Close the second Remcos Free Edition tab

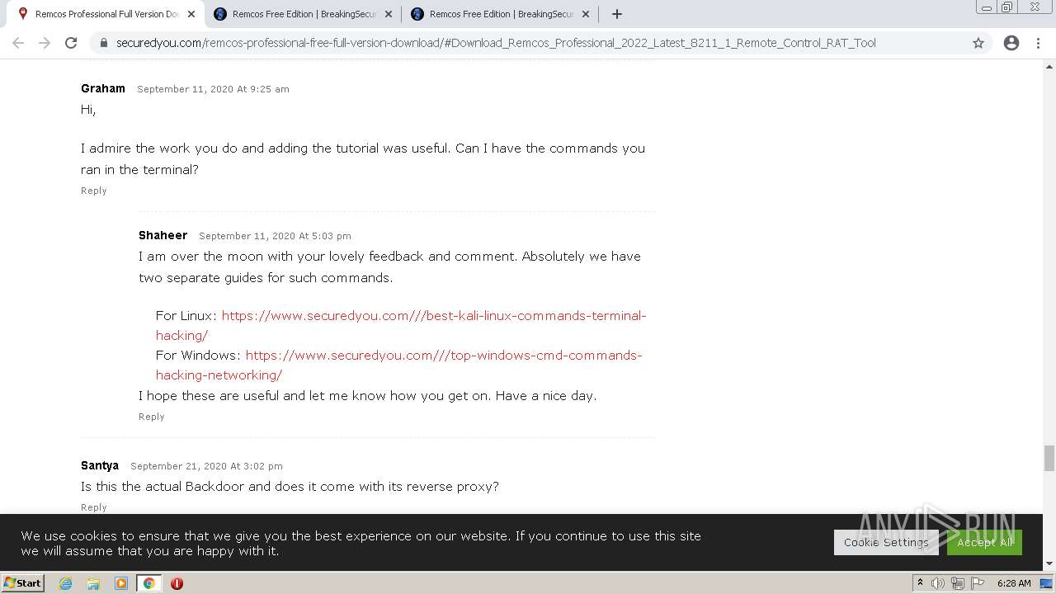tap(389, 14)
